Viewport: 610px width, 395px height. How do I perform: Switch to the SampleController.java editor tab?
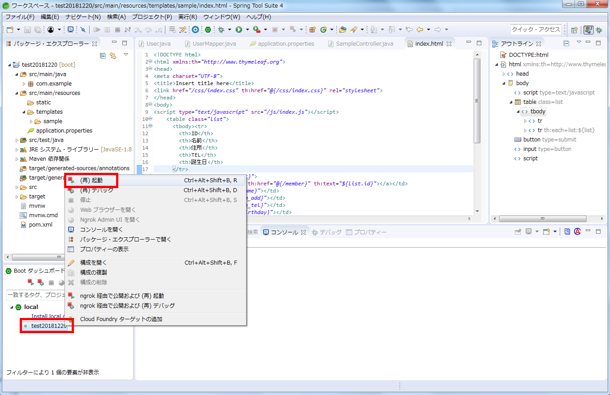tap(364, 43)
